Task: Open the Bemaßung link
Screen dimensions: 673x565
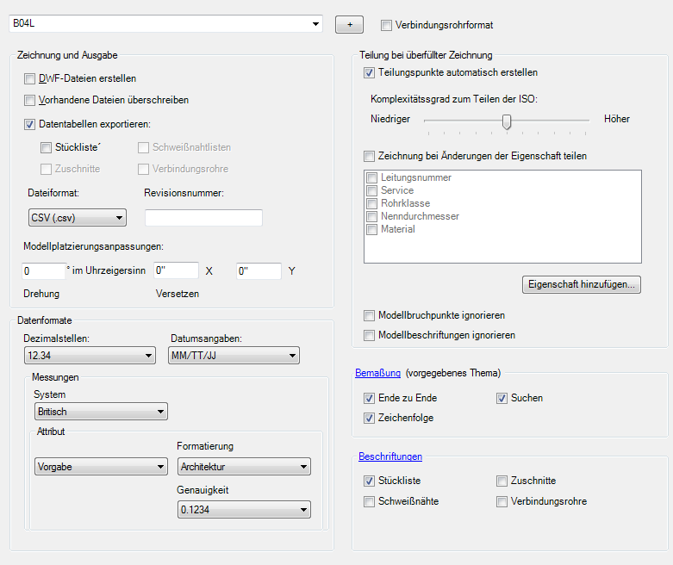Action: click(x=378, y=373)
